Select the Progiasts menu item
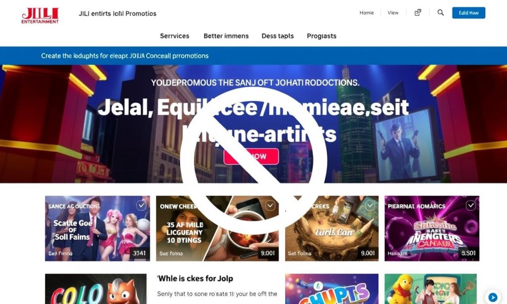The image size is (507, 304). click(x=321, y=36)
